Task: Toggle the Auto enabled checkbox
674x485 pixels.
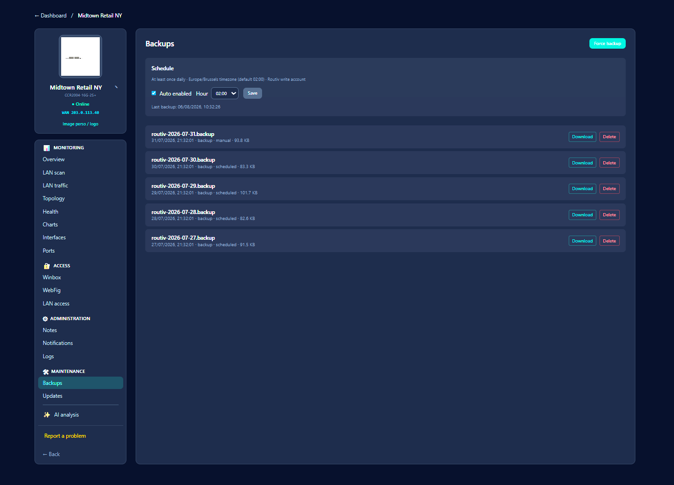Action: 154,93
